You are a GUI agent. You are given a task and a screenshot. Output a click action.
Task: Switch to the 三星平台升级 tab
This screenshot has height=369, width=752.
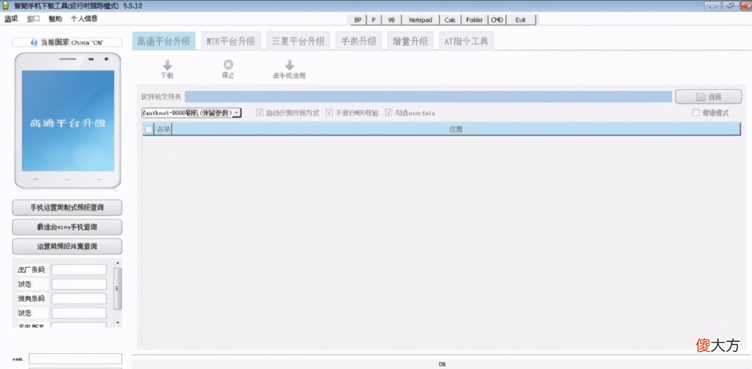(298, 41)
